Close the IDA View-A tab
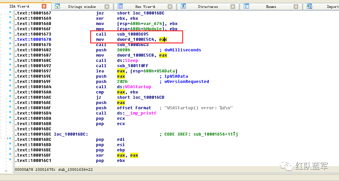The image size is (339, 181). point(44,6)
